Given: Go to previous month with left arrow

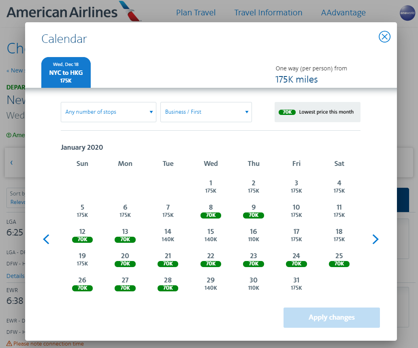Looking at the screenshot, I should coord(46,239).
